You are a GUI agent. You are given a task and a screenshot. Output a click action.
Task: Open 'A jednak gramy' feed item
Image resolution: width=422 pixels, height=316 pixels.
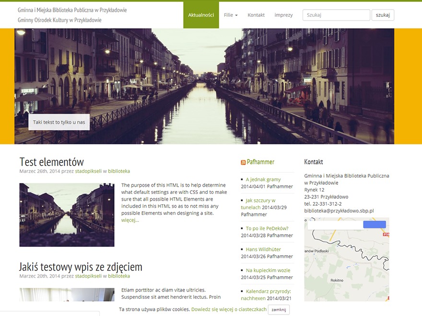pyautogui.click(x=263, y=180)
